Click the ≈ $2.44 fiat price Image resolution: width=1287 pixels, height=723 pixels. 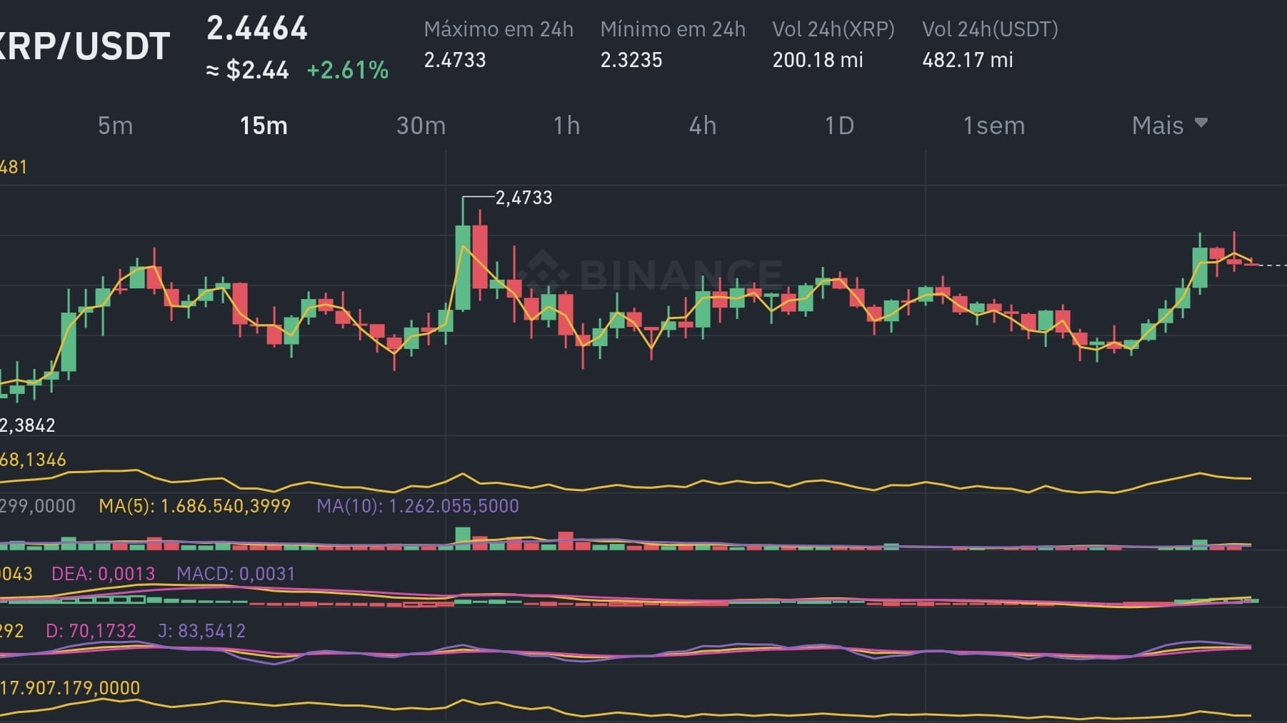[x=247, y=70]
